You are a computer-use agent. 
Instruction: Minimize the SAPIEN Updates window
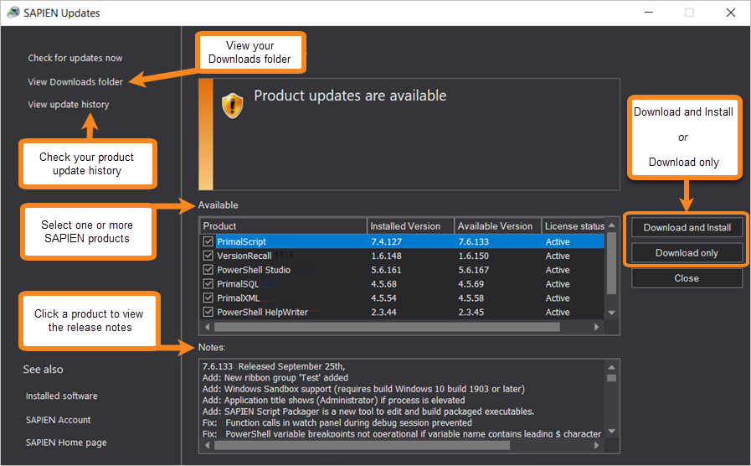649,13
